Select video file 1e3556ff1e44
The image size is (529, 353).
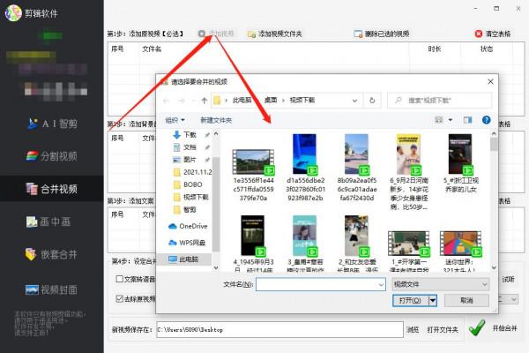pos(253,176)
